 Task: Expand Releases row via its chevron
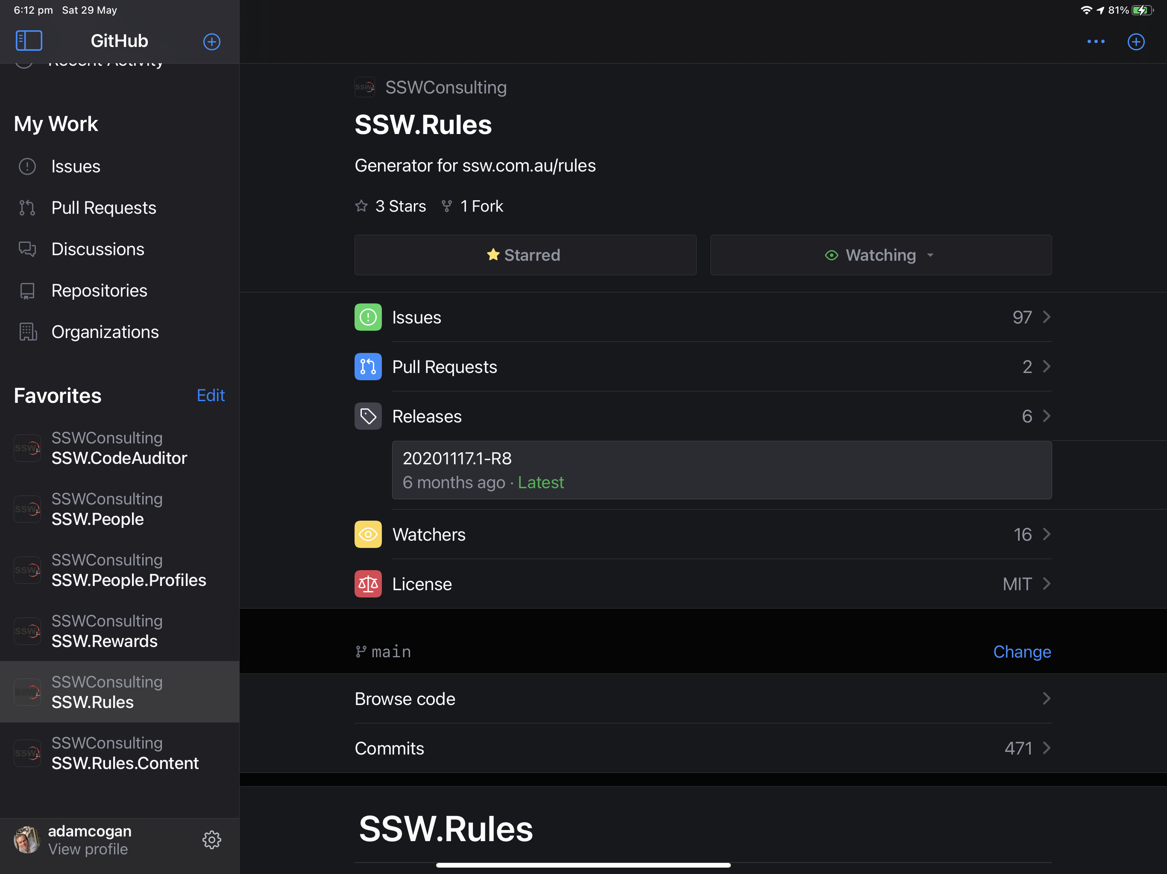pyautogui.click(x=1047, y=416)
